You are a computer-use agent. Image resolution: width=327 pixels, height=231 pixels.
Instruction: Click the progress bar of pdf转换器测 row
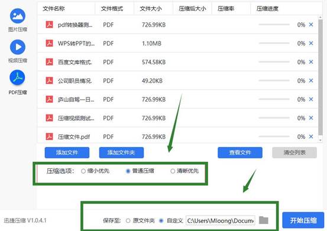[x=274, y=25]
